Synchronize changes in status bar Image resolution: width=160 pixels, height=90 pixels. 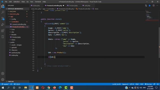11,84
